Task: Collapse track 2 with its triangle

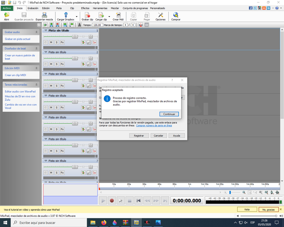Action: [x=46, y=52]
